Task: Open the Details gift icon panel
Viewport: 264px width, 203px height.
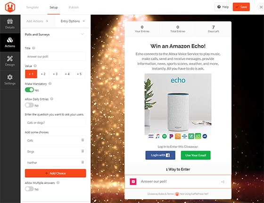Action: (x=10, y=24)
